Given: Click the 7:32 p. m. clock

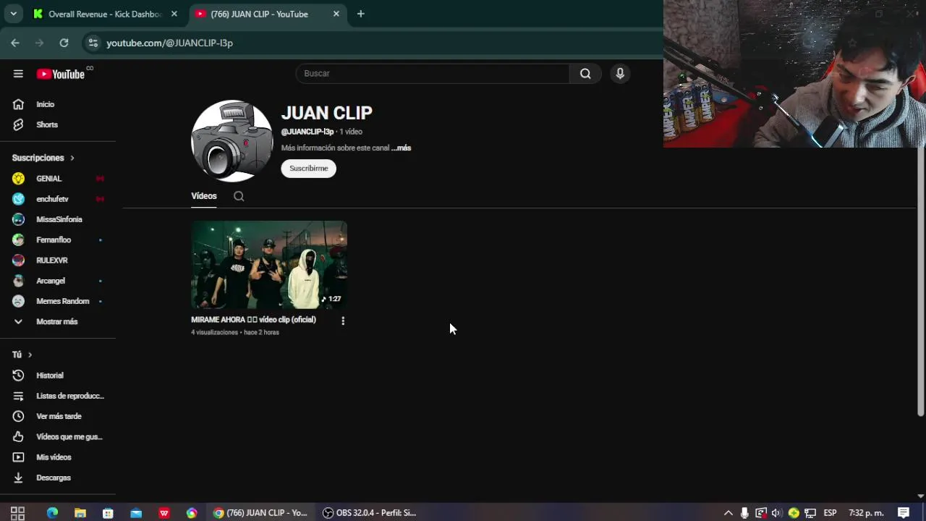Looking at the screenshot, I should click(866, 513).
